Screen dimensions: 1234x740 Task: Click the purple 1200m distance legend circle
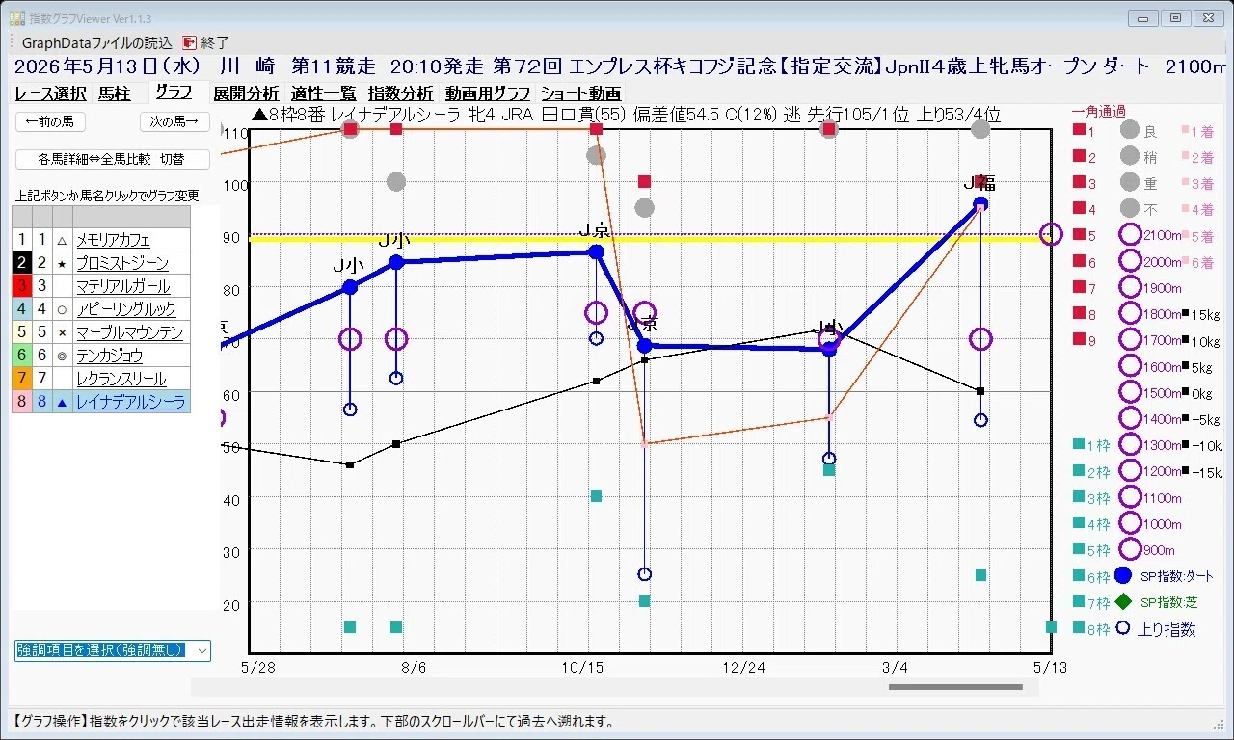[x=1130, y=470]
